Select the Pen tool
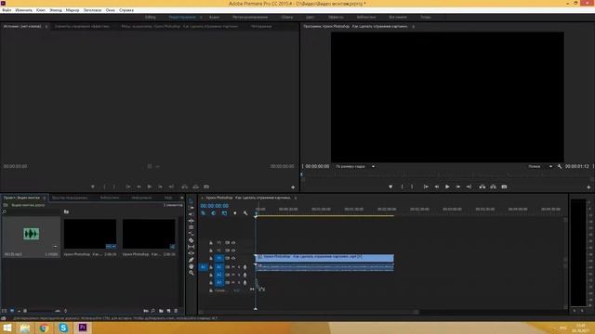Image resolution: width=595 pixels, height=334 pixels. (x=191, y=260)
